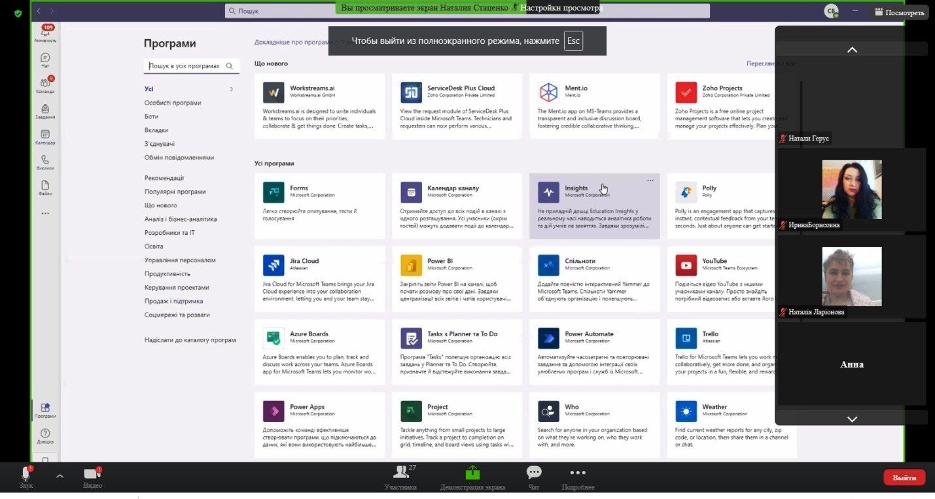Click the Zoho Projects app icon

pos(686,92)
